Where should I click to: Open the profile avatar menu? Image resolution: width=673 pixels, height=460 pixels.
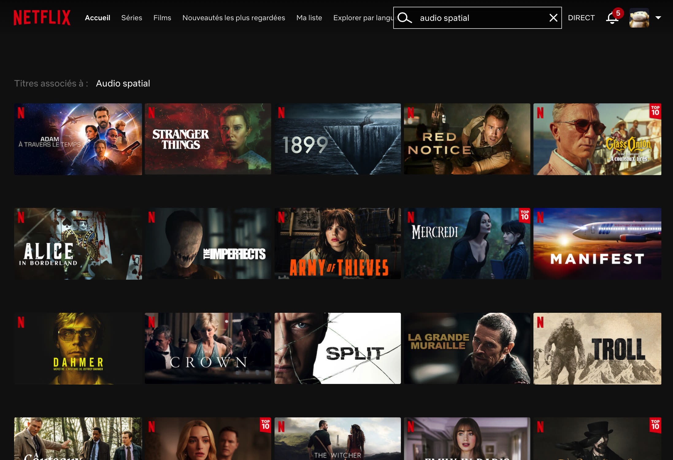pyautogui.click(x=639, y=18)
